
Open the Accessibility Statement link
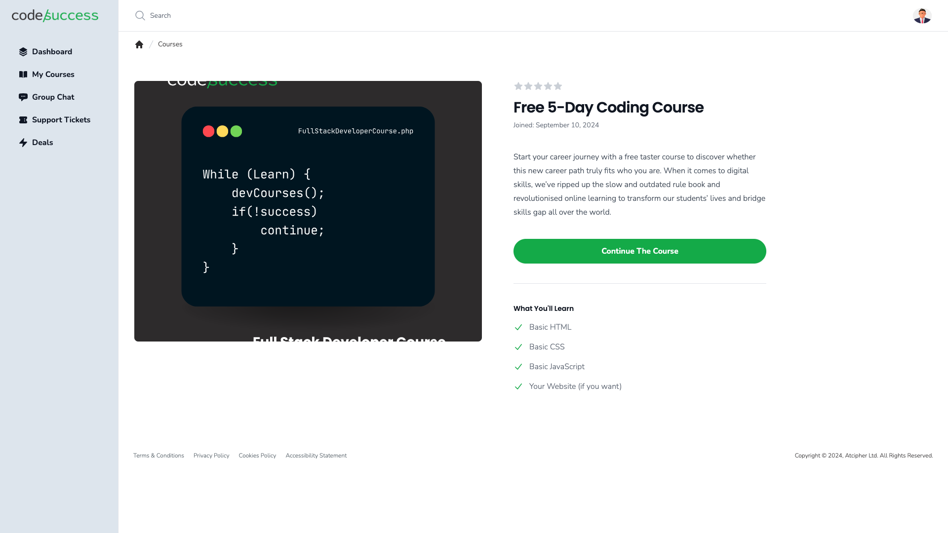[x=316, y=456]
